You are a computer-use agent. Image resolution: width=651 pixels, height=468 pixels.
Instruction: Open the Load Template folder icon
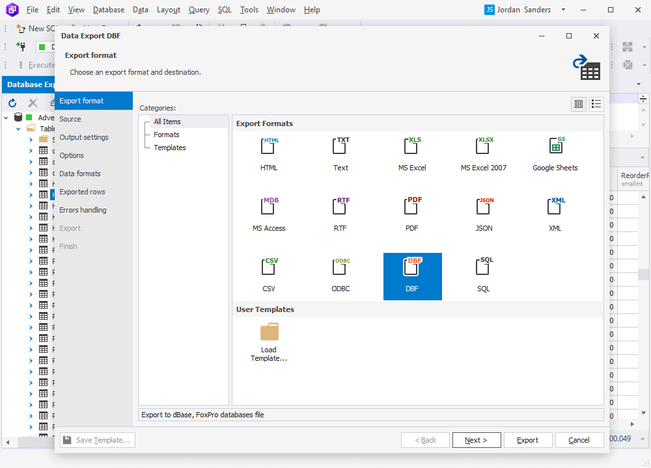pyautogui.click(x=269, y=333)
